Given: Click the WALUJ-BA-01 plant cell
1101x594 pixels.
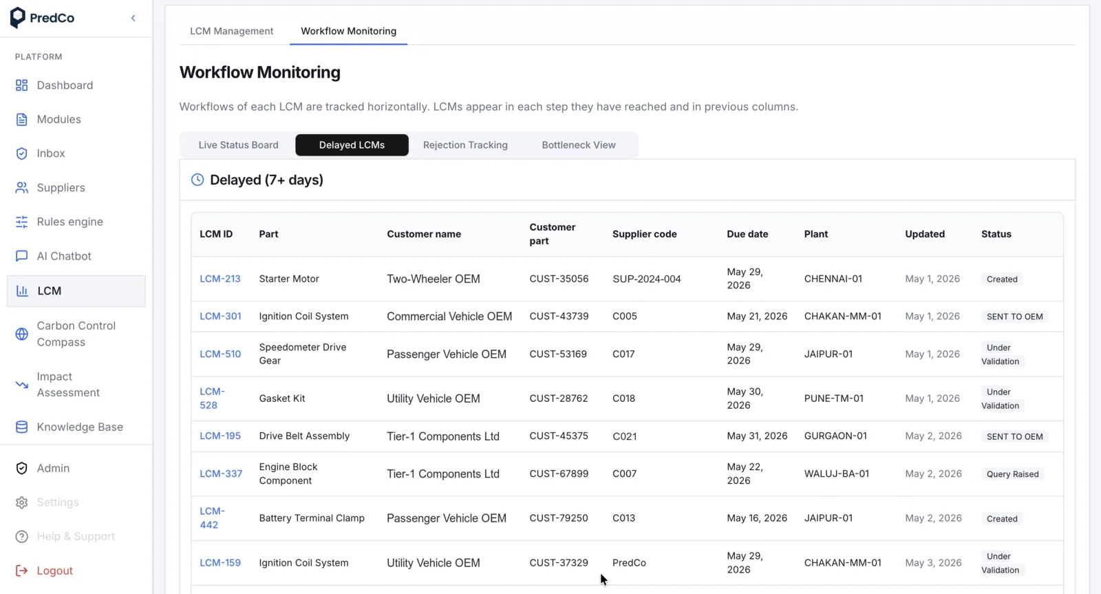Looking at the screenshot, I should click(x=836, y=474).
